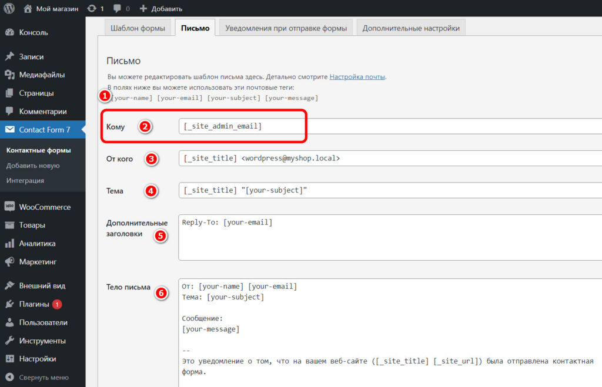Switch to Уведомления при отправке формы tab

point(286,28)
